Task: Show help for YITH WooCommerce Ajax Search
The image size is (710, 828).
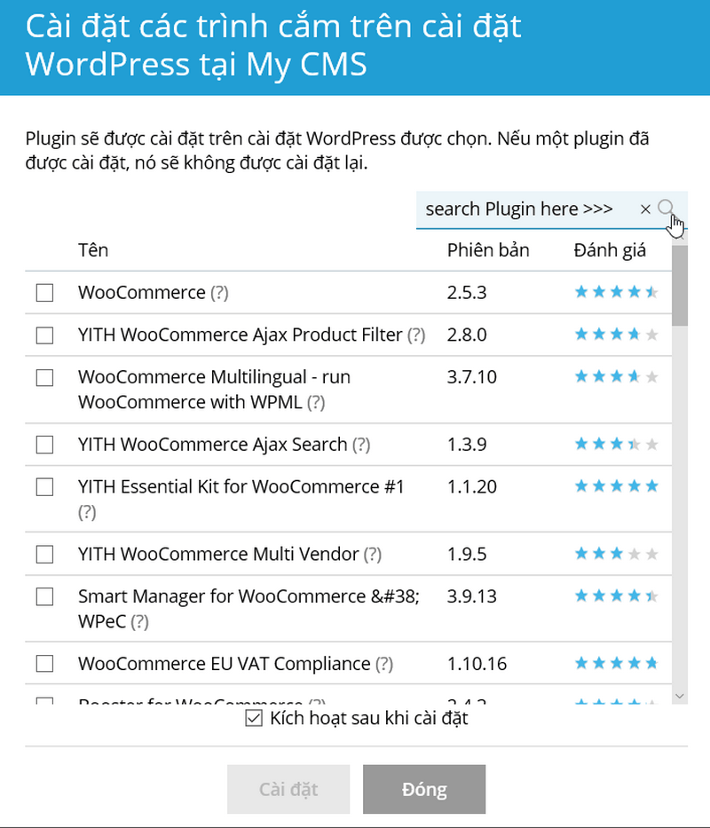Action: 361,445
